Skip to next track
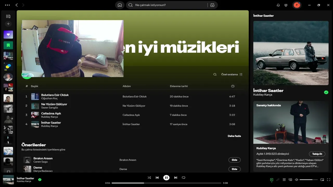 pos(176,178)
